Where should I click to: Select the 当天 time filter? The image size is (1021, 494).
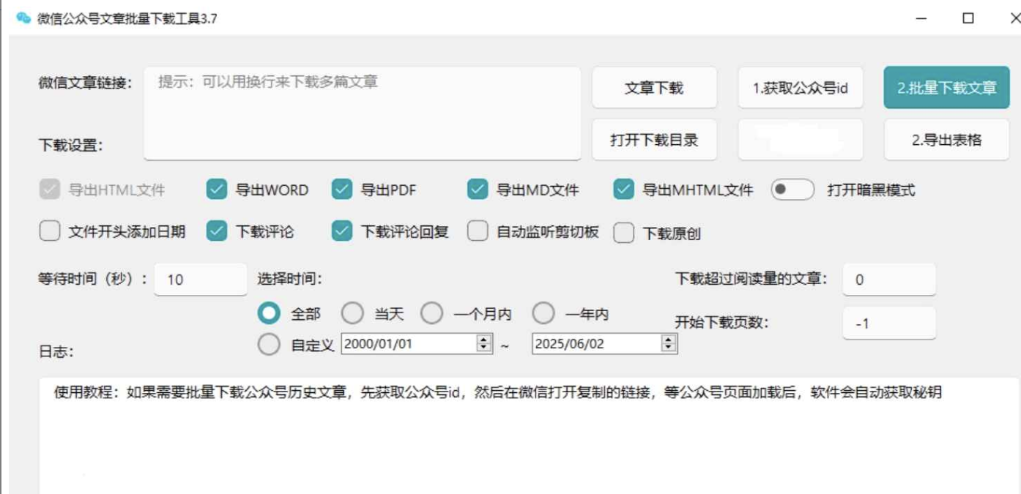click(x=354, y=313)
